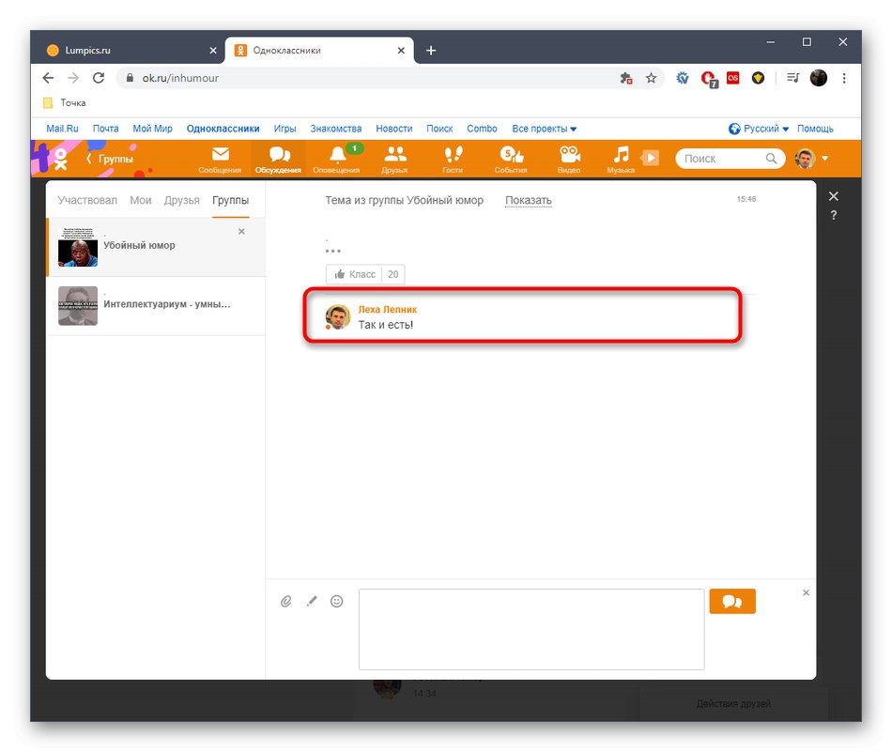Open the Оповещения bell notifications icon
Viewport: 892px width, 752px height.
click(x=337, y=159)
